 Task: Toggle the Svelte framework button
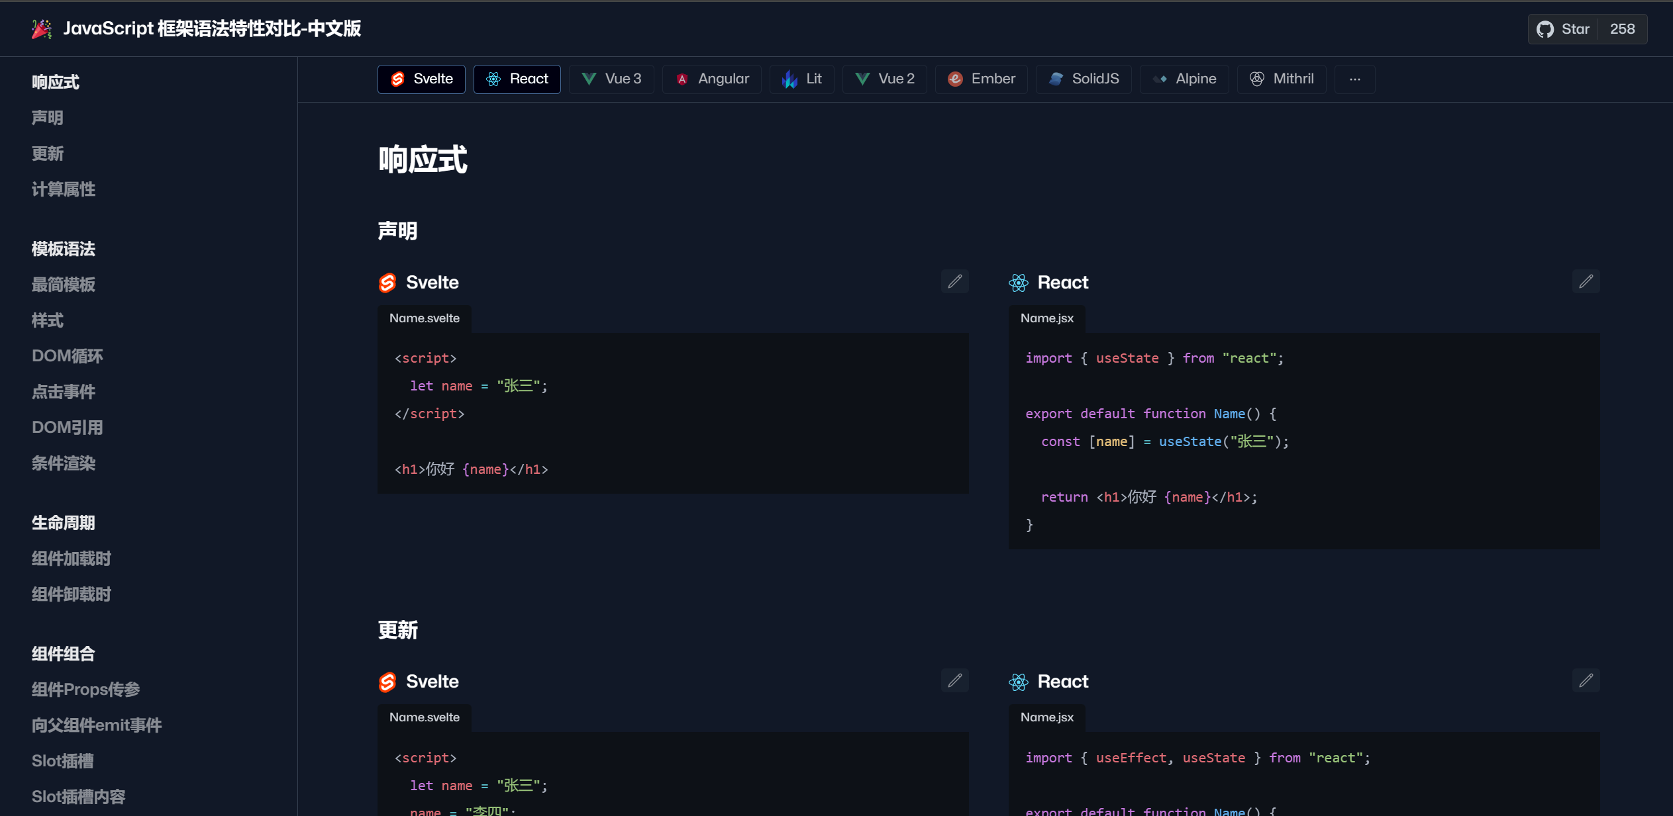coord(421,79)
